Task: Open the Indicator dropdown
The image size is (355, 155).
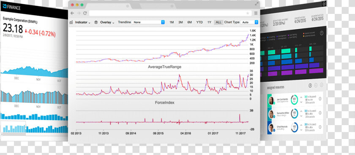Action: pyautogui.click(x=83, y=22)
